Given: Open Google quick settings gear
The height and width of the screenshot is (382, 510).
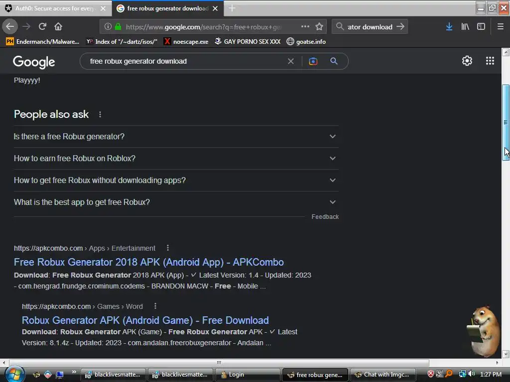Looking at the screenshot, I should [x=467, y=61].
